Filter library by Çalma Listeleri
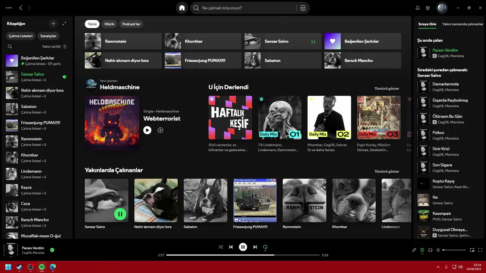 (x=21, y=36)
